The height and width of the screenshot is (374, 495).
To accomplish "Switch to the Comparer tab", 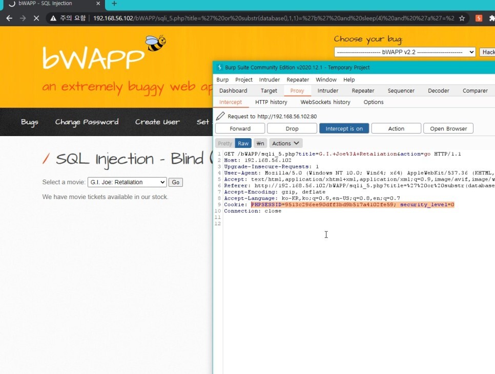I will tap(475, 91).
